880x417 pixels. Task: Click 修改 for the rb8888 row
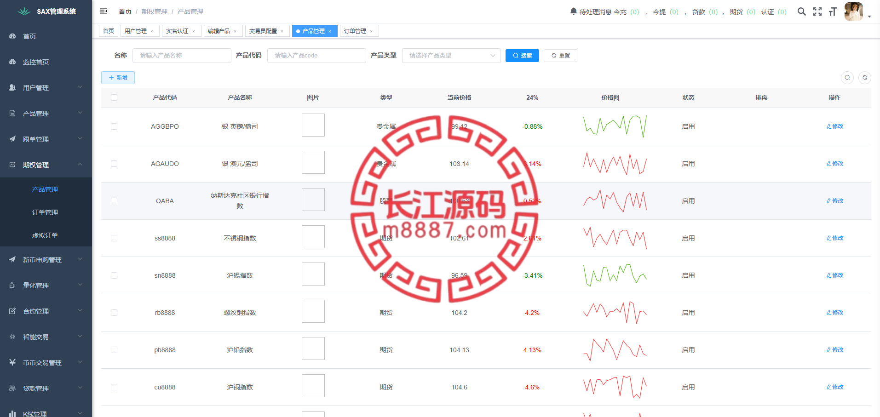pyautogui.click(x=834, y=313)
